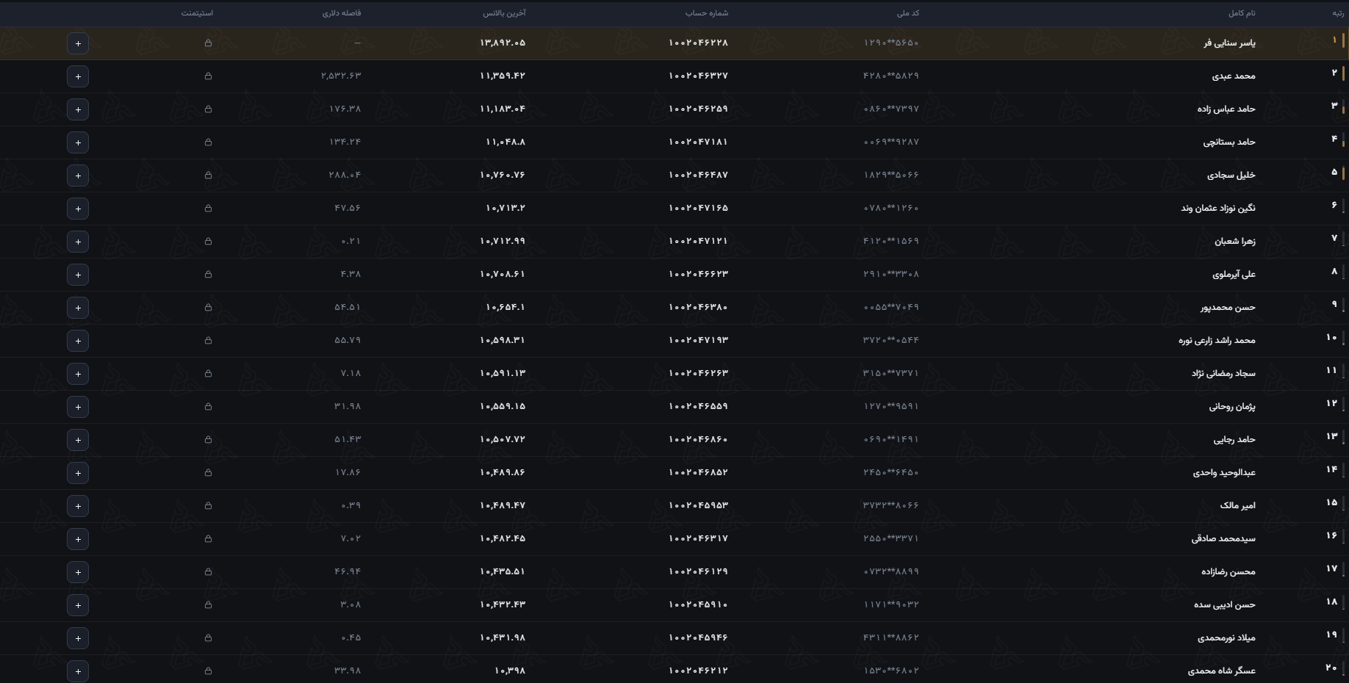The width and height of the screenshot is (1349, 683).
Task: Click statement lock icon for حسن محمدپور
Action: [x=208, y=308]
